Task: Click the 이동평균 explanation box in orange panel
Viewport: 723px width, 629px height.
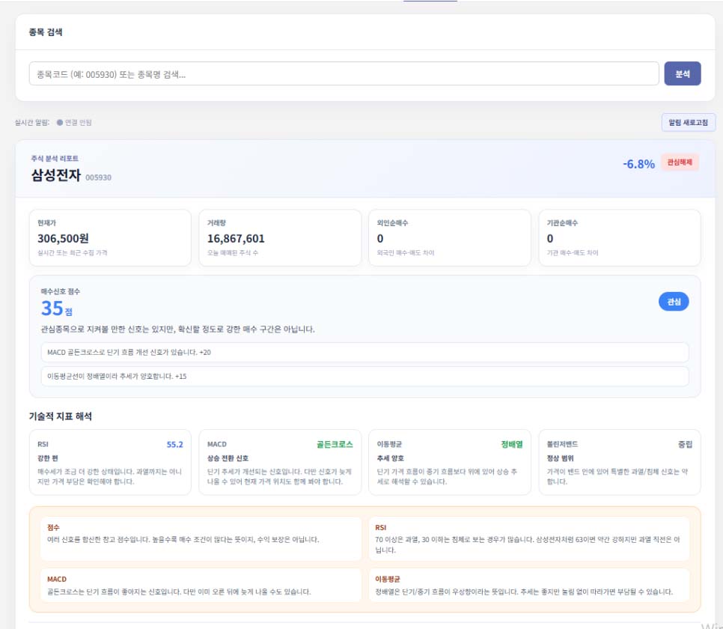Action: [529, 585]
